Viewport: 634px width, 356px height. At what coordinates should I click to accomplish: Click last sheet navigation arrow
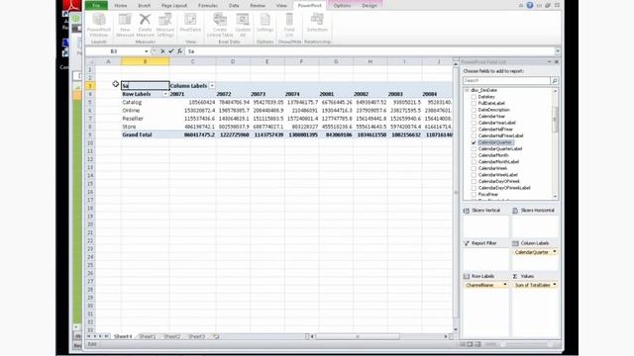[107, 336]
